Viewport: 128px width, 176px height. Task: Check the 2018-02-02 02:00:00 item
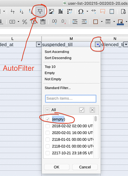tap(48, 126)
